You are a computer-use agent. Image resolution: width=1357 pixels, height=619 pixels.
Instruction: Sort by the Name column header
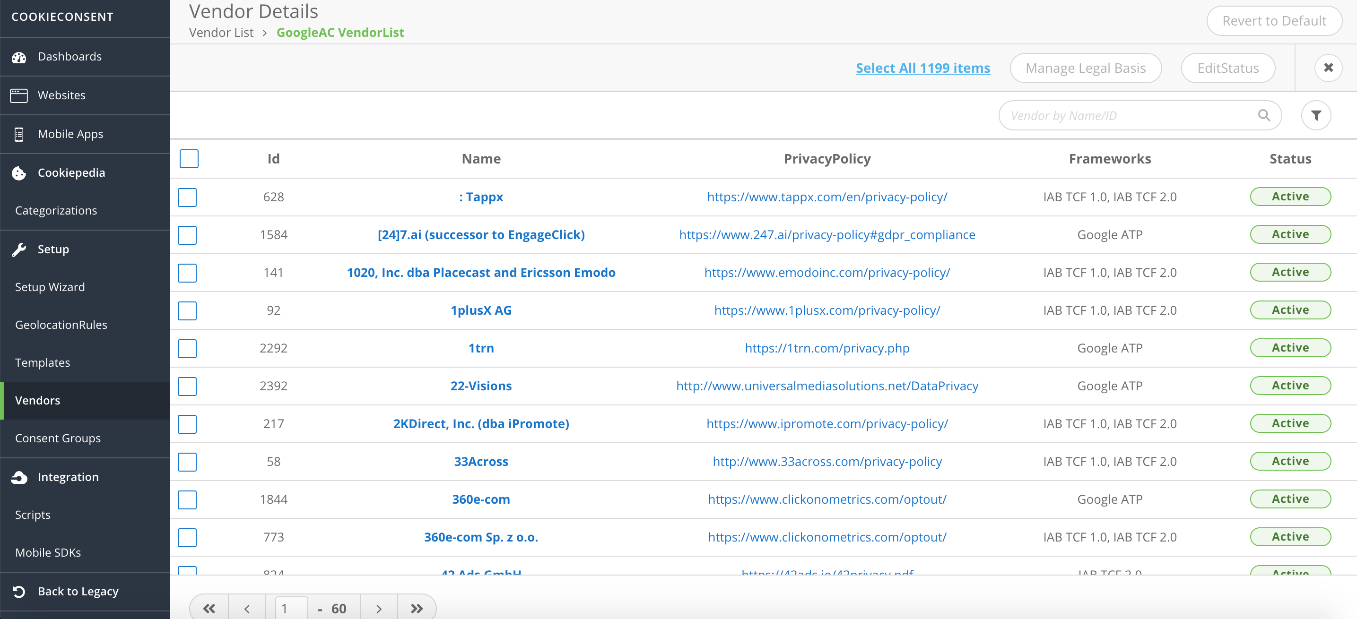pos(481,159)
